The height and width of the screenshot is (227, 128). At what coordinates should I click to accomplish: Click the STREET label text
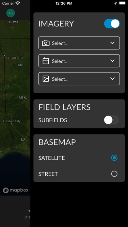pyautogui.click(x=48, y=174)
